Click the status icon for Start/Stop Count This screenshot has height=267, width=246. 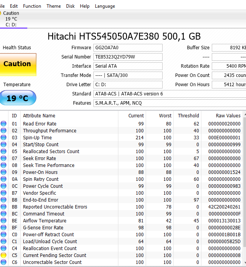click(3, 144)
